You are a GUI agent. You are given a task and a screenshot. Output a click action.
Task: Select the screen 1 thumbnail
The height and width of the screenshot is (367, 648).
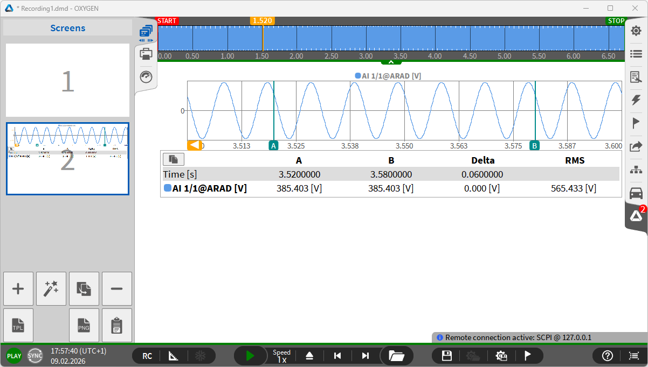point(67,81)
